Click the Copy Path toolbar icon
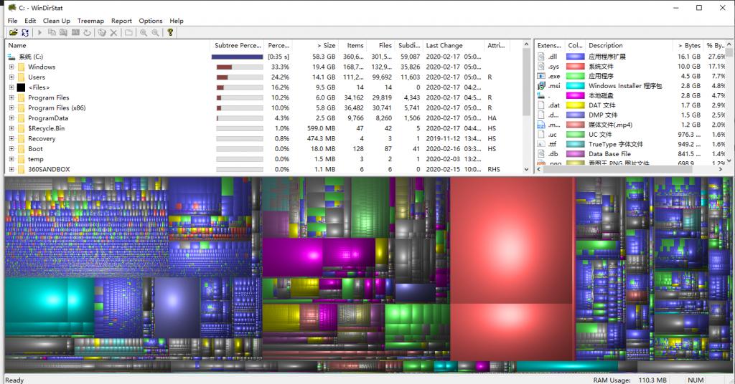Image resolution: width=735 pixels, height=384 pixels. pos(52,32)
